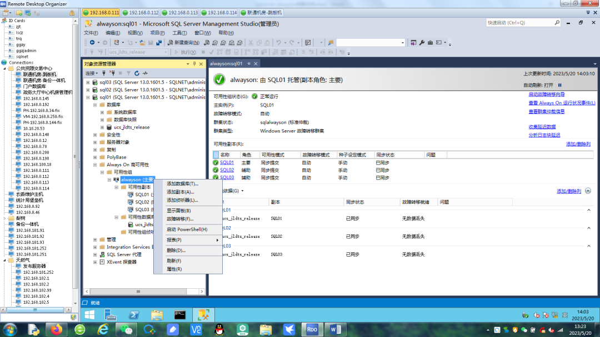Expand the PolyBase tree node
This screenshot has width=600, height=337.
95,157
